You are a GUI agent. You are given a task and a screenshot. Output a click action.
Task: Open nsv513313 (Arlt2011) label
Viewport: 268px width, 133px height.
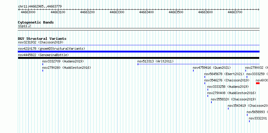[155, 61]
